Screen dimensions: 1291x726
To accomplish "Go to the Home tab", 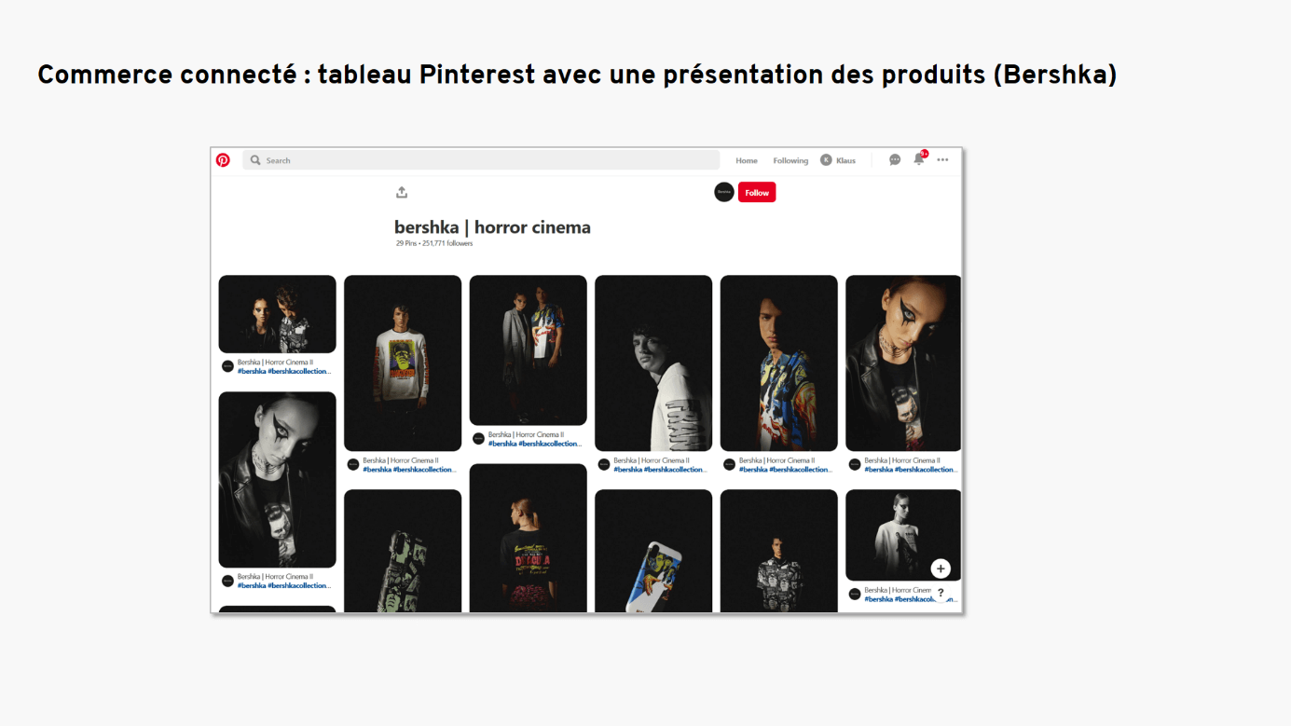I will (747, 160).
